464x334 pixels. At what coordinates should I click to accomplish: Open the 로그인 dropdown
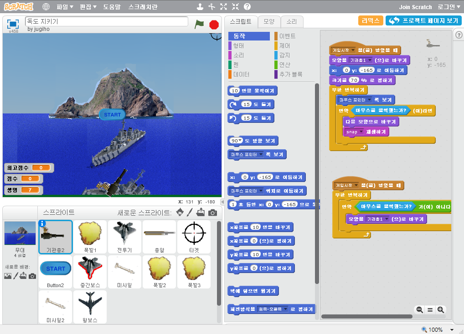point(449,7)
